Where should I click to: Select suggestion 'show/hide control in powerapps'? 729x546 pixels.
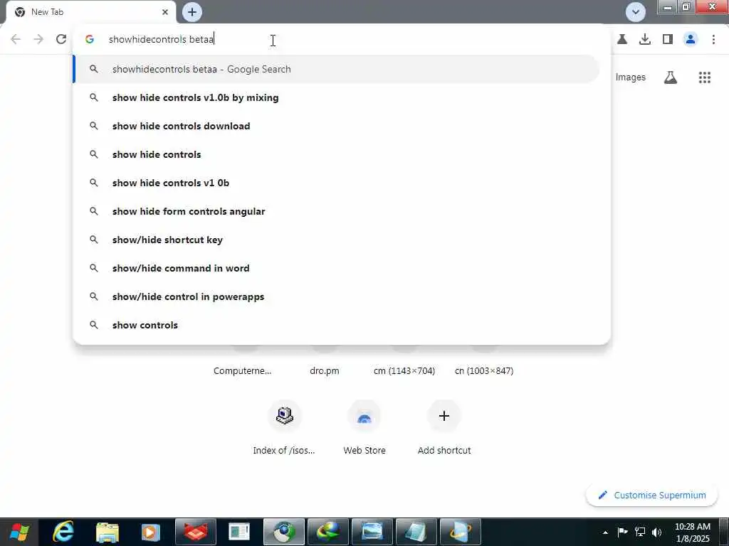coord(337,296)
